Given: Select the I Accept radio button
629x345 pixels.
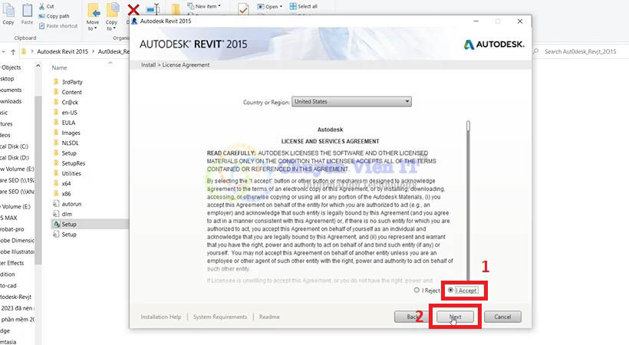Looking at the screenshot, I should pos(451,290).
